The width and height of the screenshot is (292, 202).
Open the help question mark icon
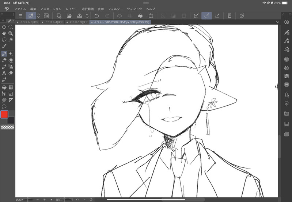point(242,16)
